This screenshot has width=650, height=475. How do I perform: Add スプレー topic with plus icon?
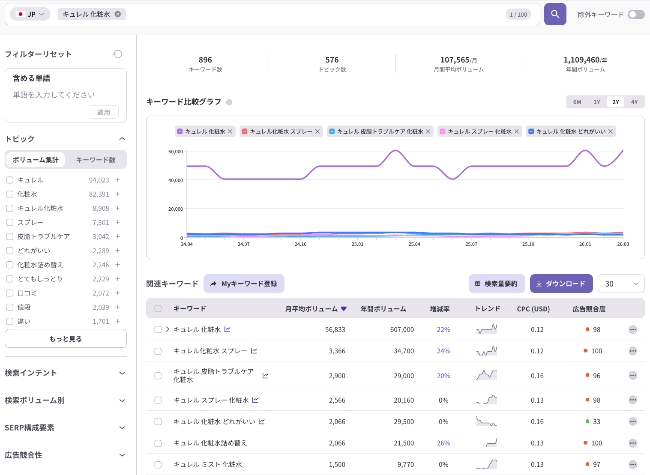tap(117, 222)
